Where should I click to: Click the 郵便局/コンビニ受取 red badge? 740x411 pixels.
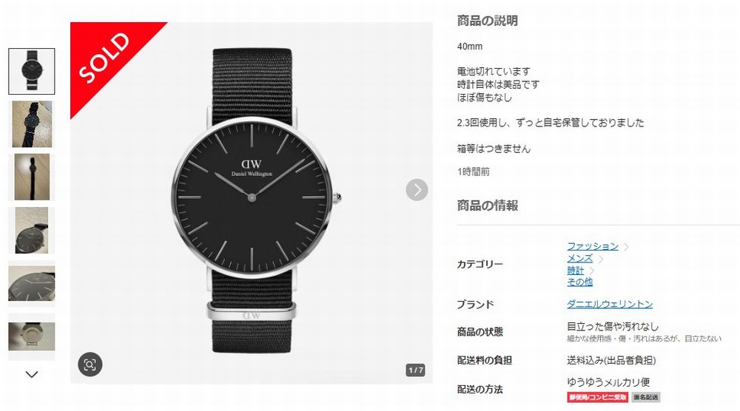597,398
